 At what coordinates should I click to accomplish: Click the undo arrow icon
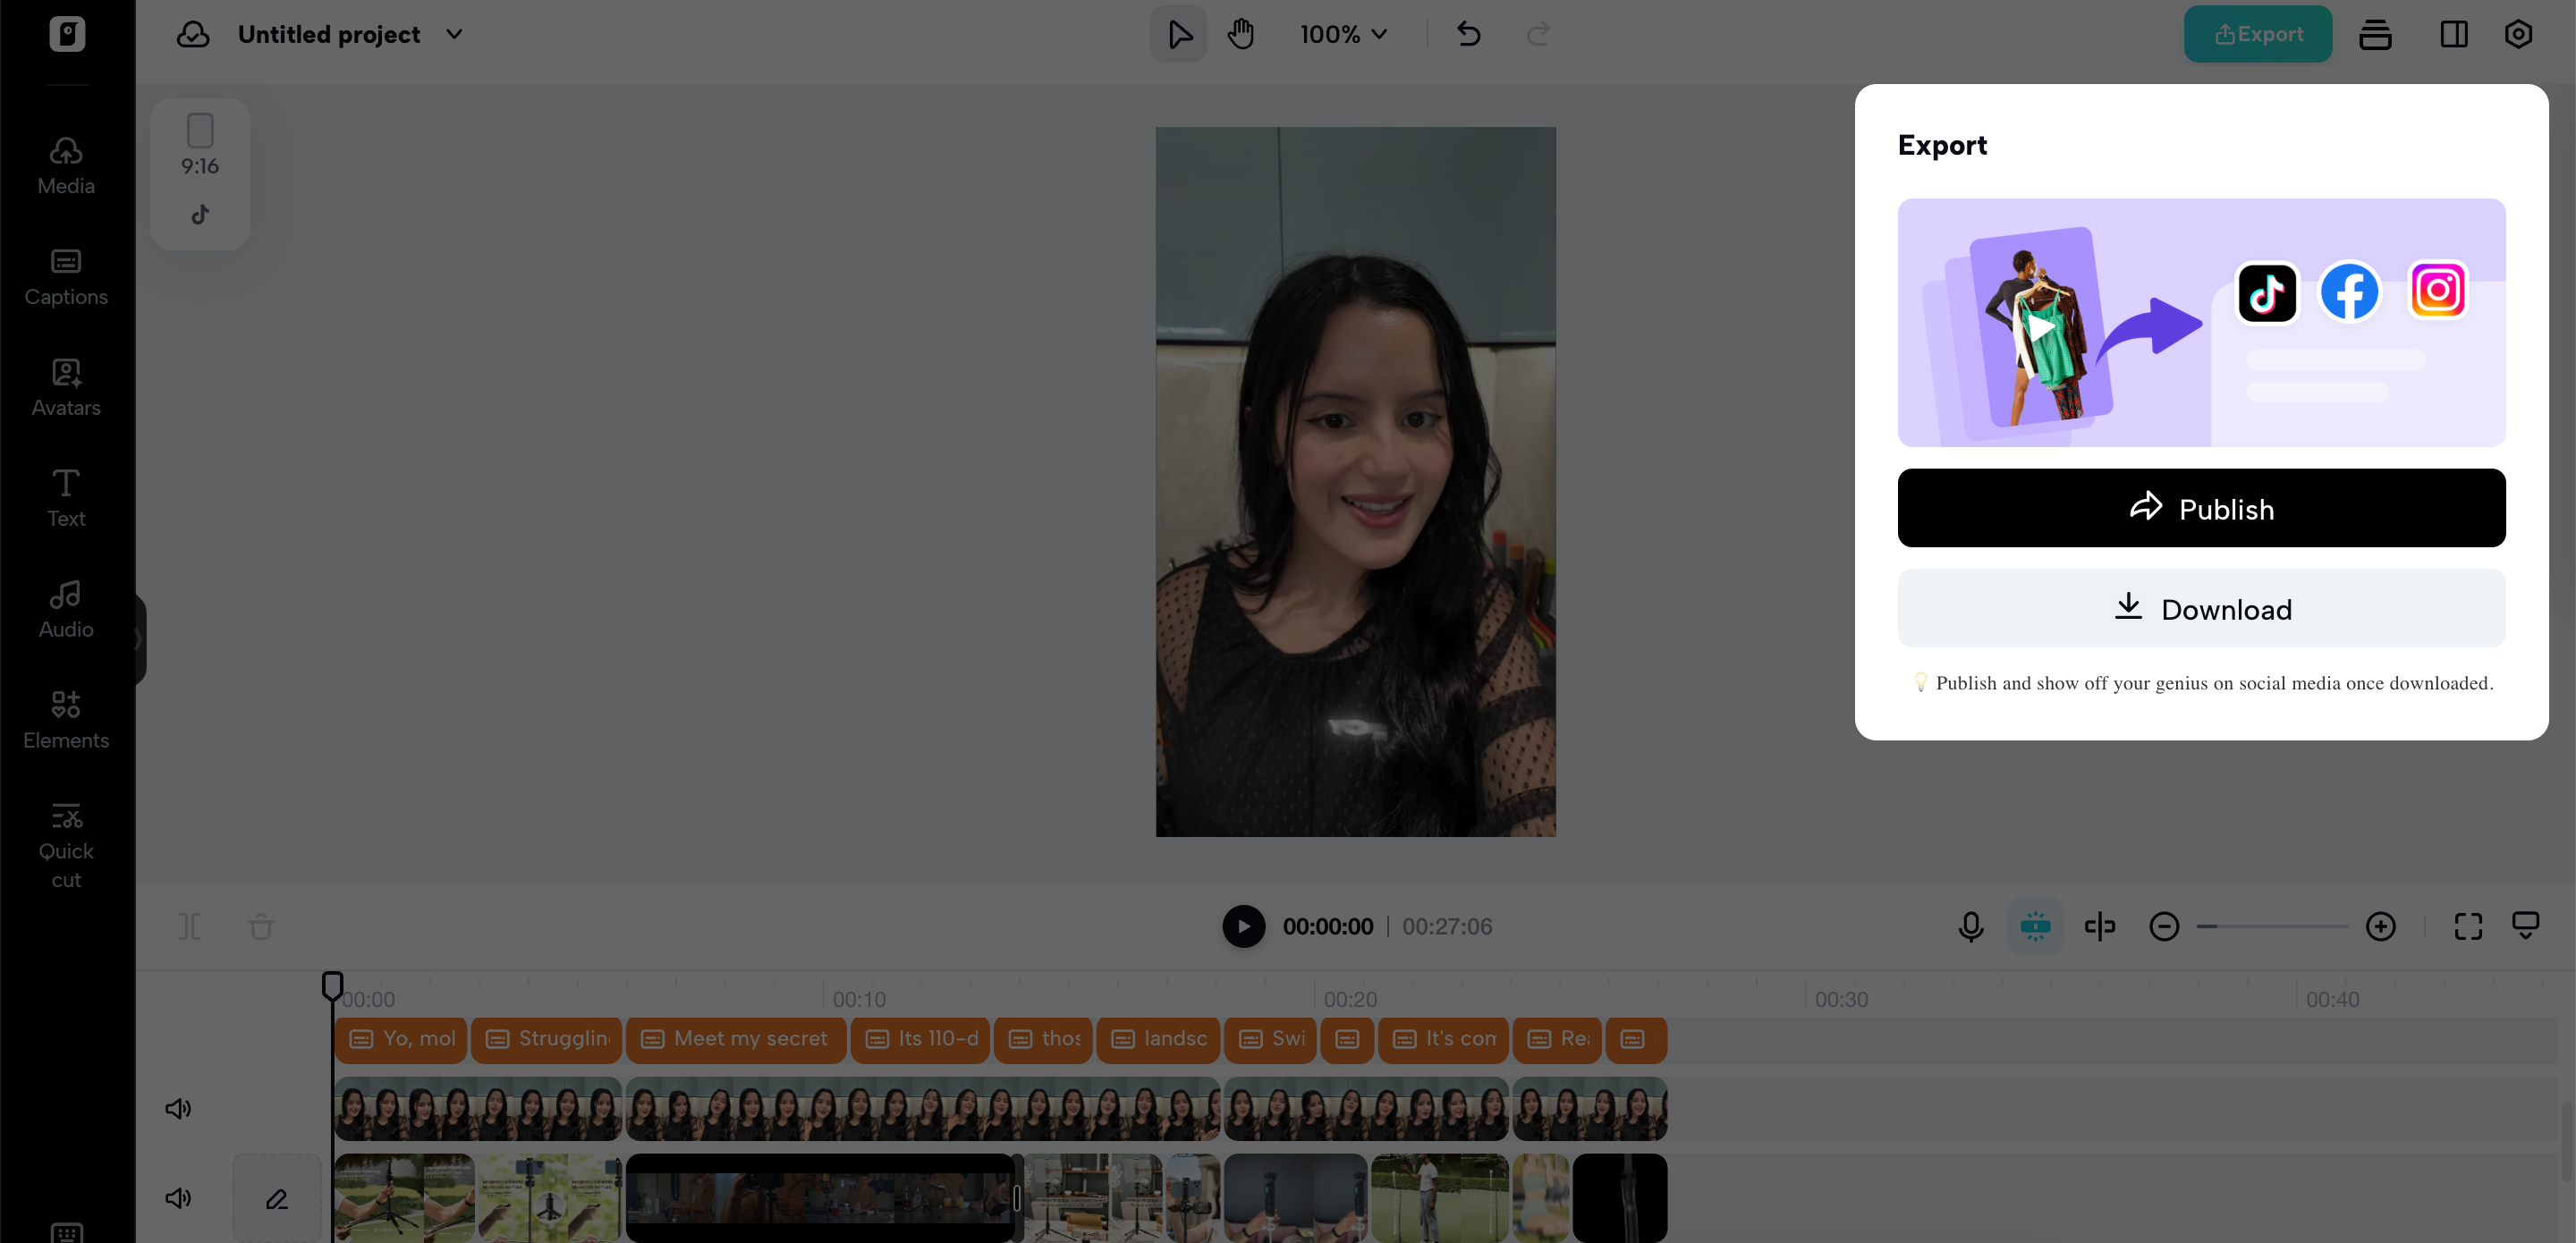[1468, 34]
